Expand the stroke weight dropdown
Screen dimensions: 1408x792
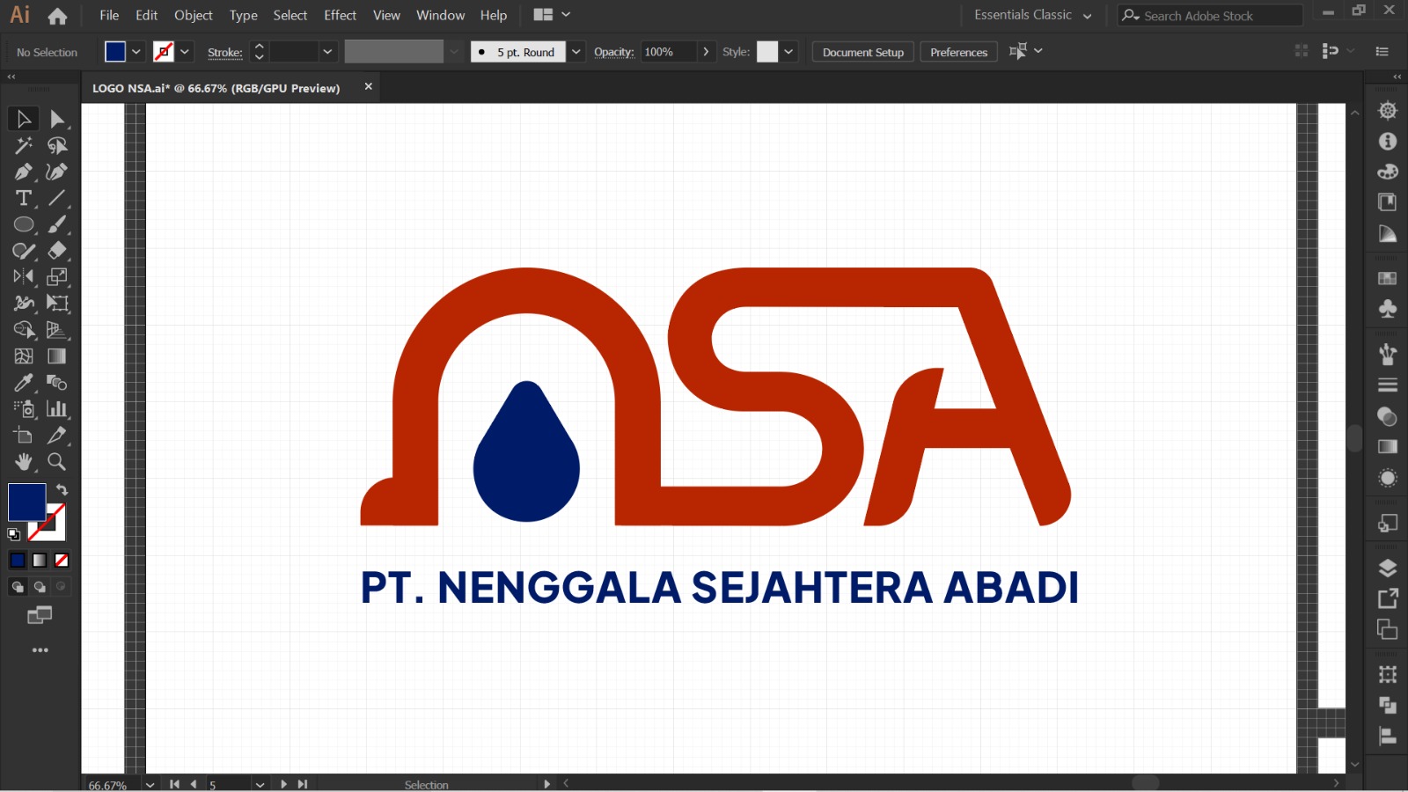pos(327,52)
